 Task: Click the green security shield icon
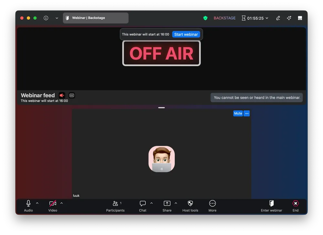click(205, 18)
